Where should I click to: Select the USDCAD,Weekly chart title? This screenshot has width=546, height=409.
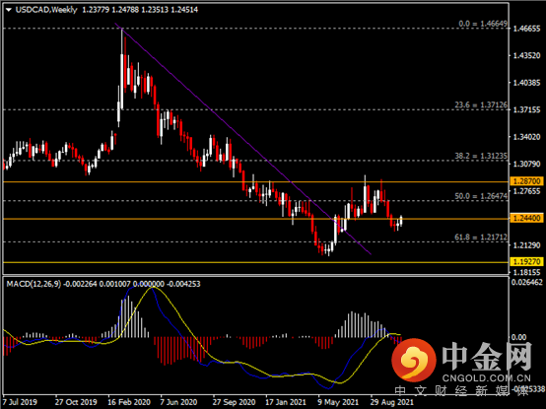(x=46, y=10)
